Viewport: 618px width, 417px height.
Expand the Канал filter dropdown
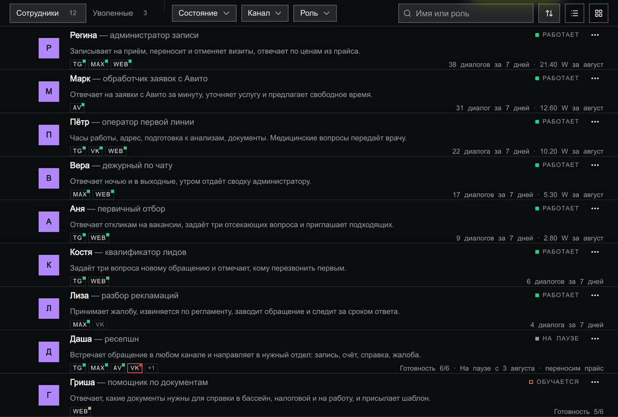point(265,13)
